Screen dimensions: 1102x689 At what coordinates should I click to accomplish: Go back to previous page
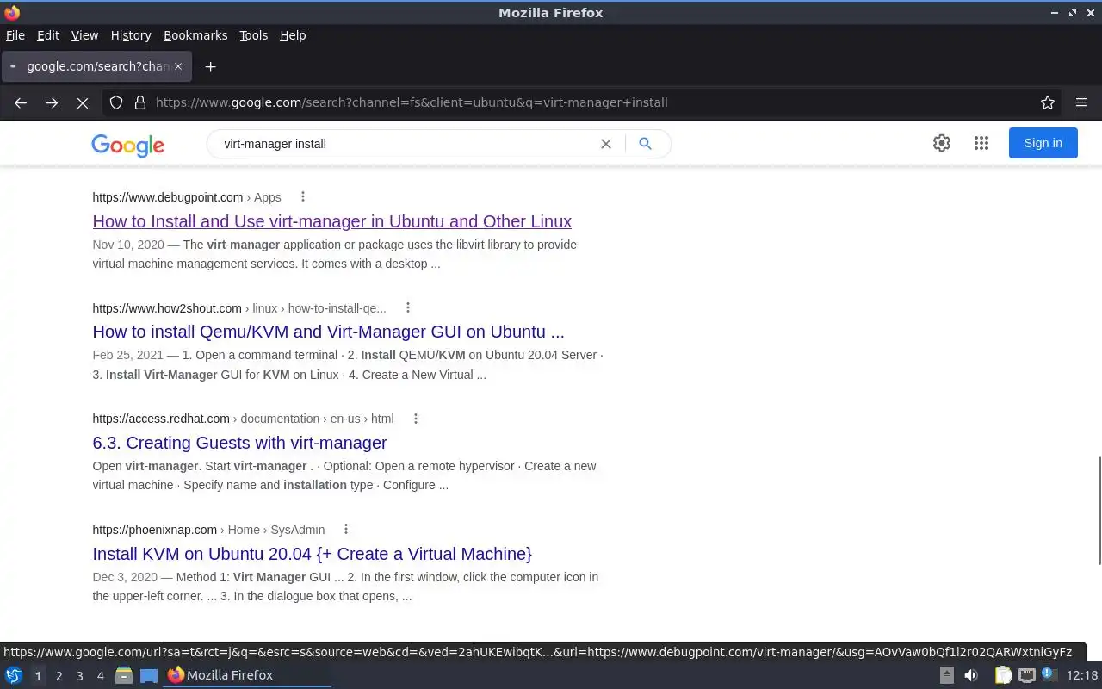click(x=21, y=102)
